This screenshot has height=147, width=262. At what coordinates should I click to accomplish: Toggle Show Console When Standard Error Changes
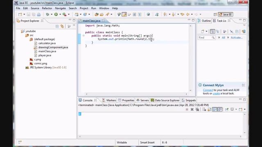220,109
